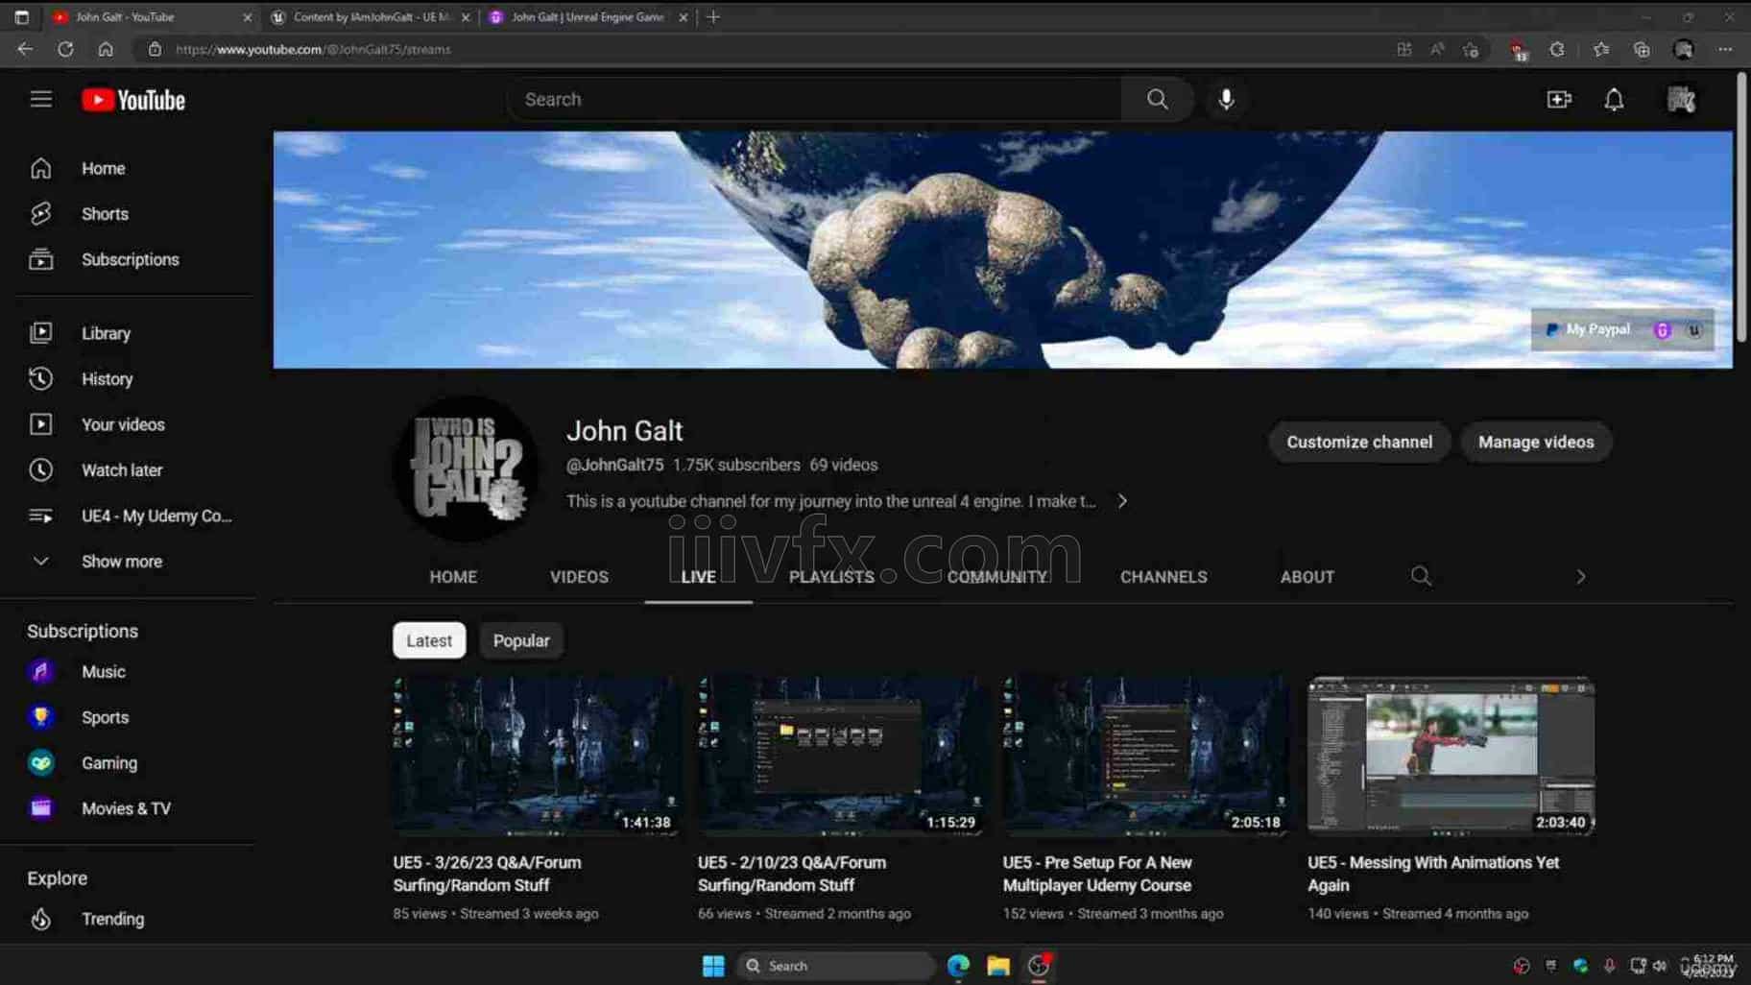Viewport: 1751px width, 985px height.
Task: Click the John Galt channel avatar
Action: 467,468
